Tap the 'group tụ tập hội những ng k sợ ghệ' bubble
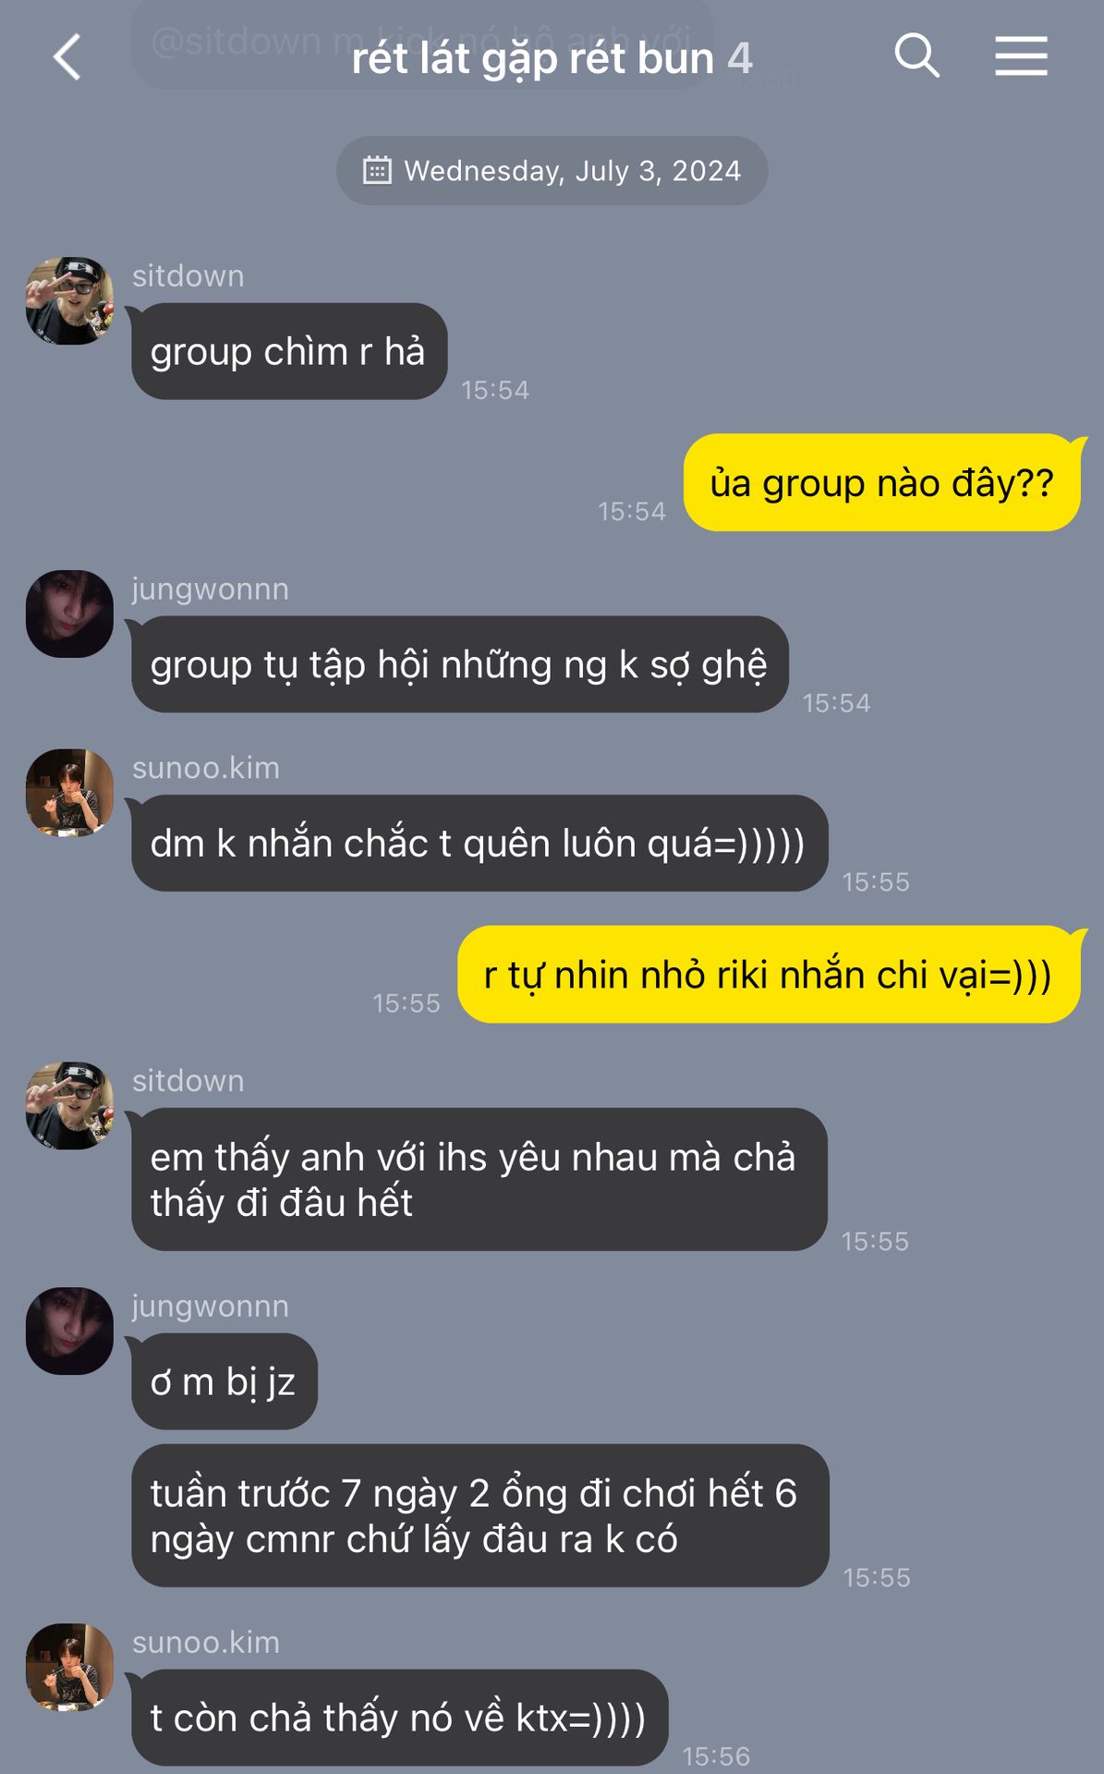Viewport: 1104px width, 1774px height. (x=460, y=665)
